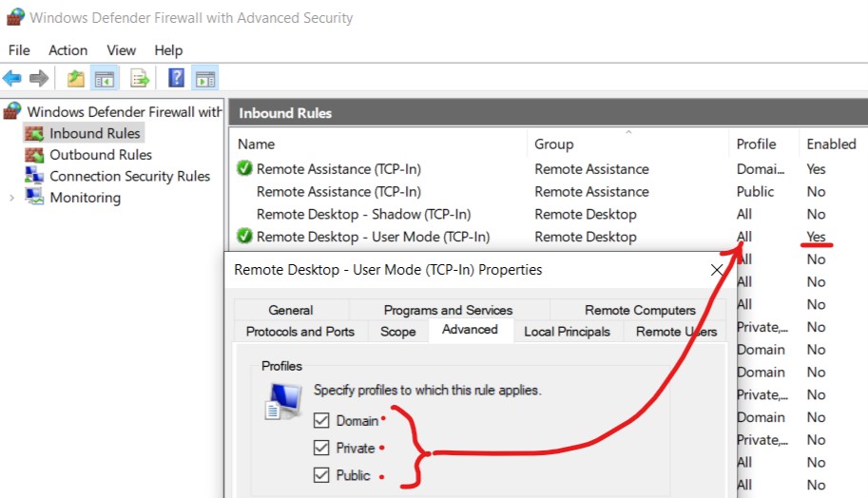This screenshot has width=868, height=498.
Task: Uncheck the Public profile checkbox
Action: tap(321, 475)
